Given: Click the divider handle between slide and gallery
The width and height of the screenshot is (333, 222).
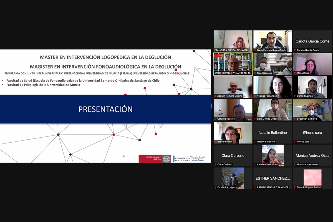Looking at the screenshot, I should 212,106.
